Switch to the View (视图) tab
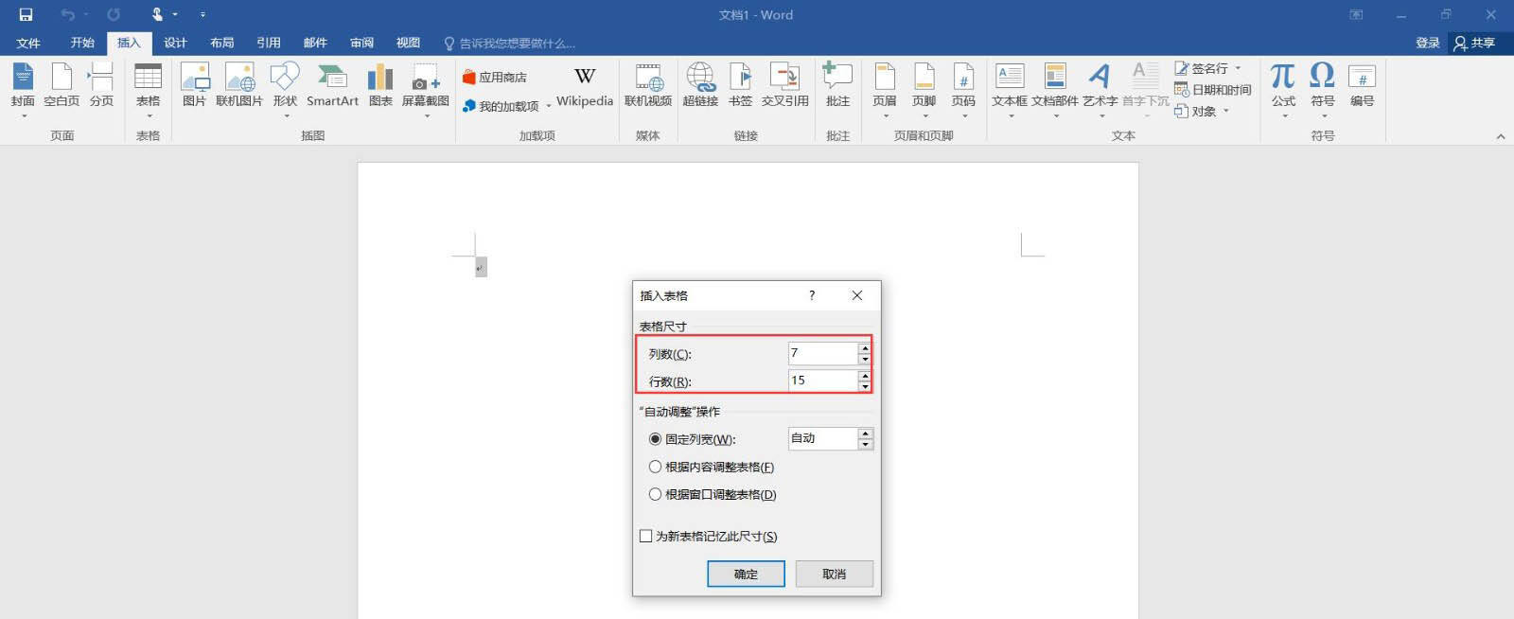 pyautogui.click(x=408, y=43)
